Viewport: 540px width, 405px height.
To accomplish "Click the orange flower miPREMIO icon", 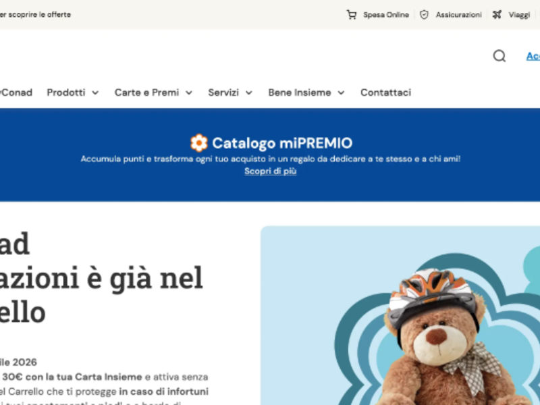I will [198, 143].
